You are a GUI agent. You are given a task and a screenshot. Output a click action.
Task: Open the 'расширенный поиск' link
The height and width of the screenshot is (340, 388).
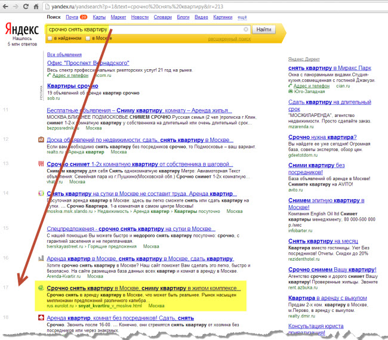point(229,39)
